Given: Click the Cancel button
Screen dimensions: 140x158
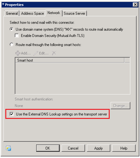Looking at the screenshot, I should coord(73,148).
